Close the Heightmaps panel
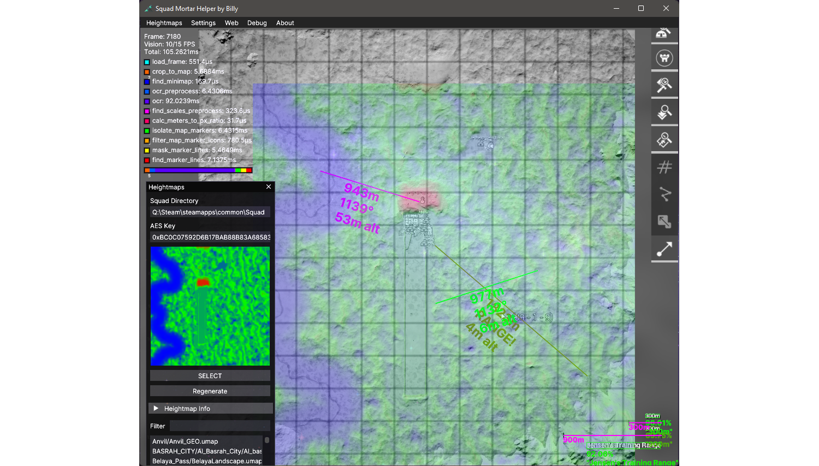The width and height of the screenshot is (819, 466). [x=269, y=187]
